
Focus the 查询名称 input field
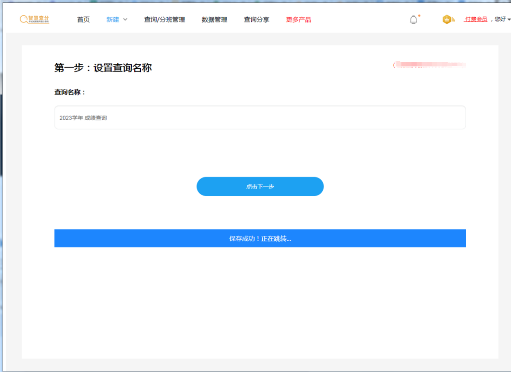tap(260, 117)
